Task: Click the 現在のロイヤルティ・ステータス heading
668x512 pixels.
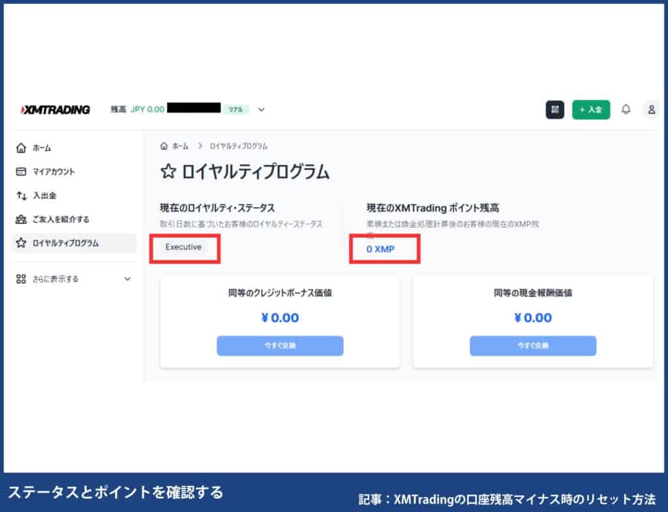Action: (x=217, y=208)
